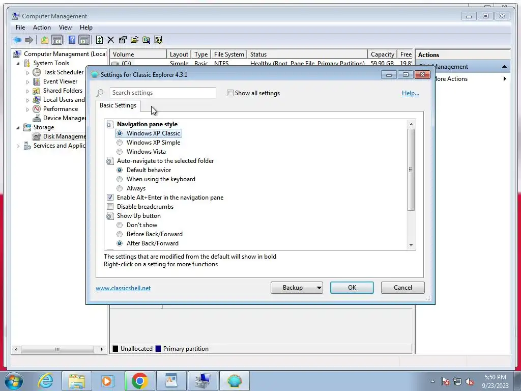
Task: Open the Help menu in Computer Management
Action: coord(86,27)
